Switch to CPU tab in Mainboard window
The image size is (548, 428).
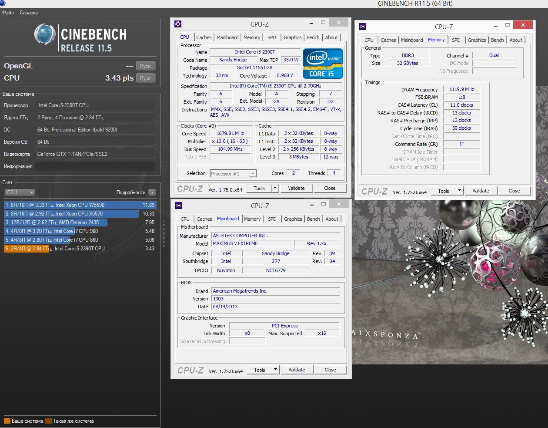(185, 219)
